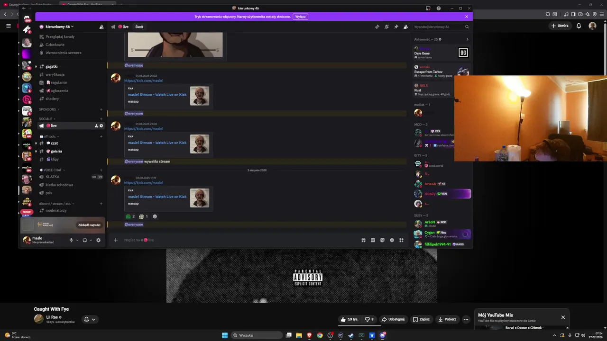Click Śledź button in channel header
The width and height of the screenshot is (607, 341).
coord(139,27)
